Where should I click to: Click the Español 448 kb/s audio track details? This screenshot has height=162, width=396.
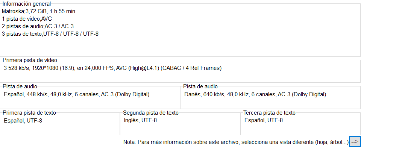(76, 95)
